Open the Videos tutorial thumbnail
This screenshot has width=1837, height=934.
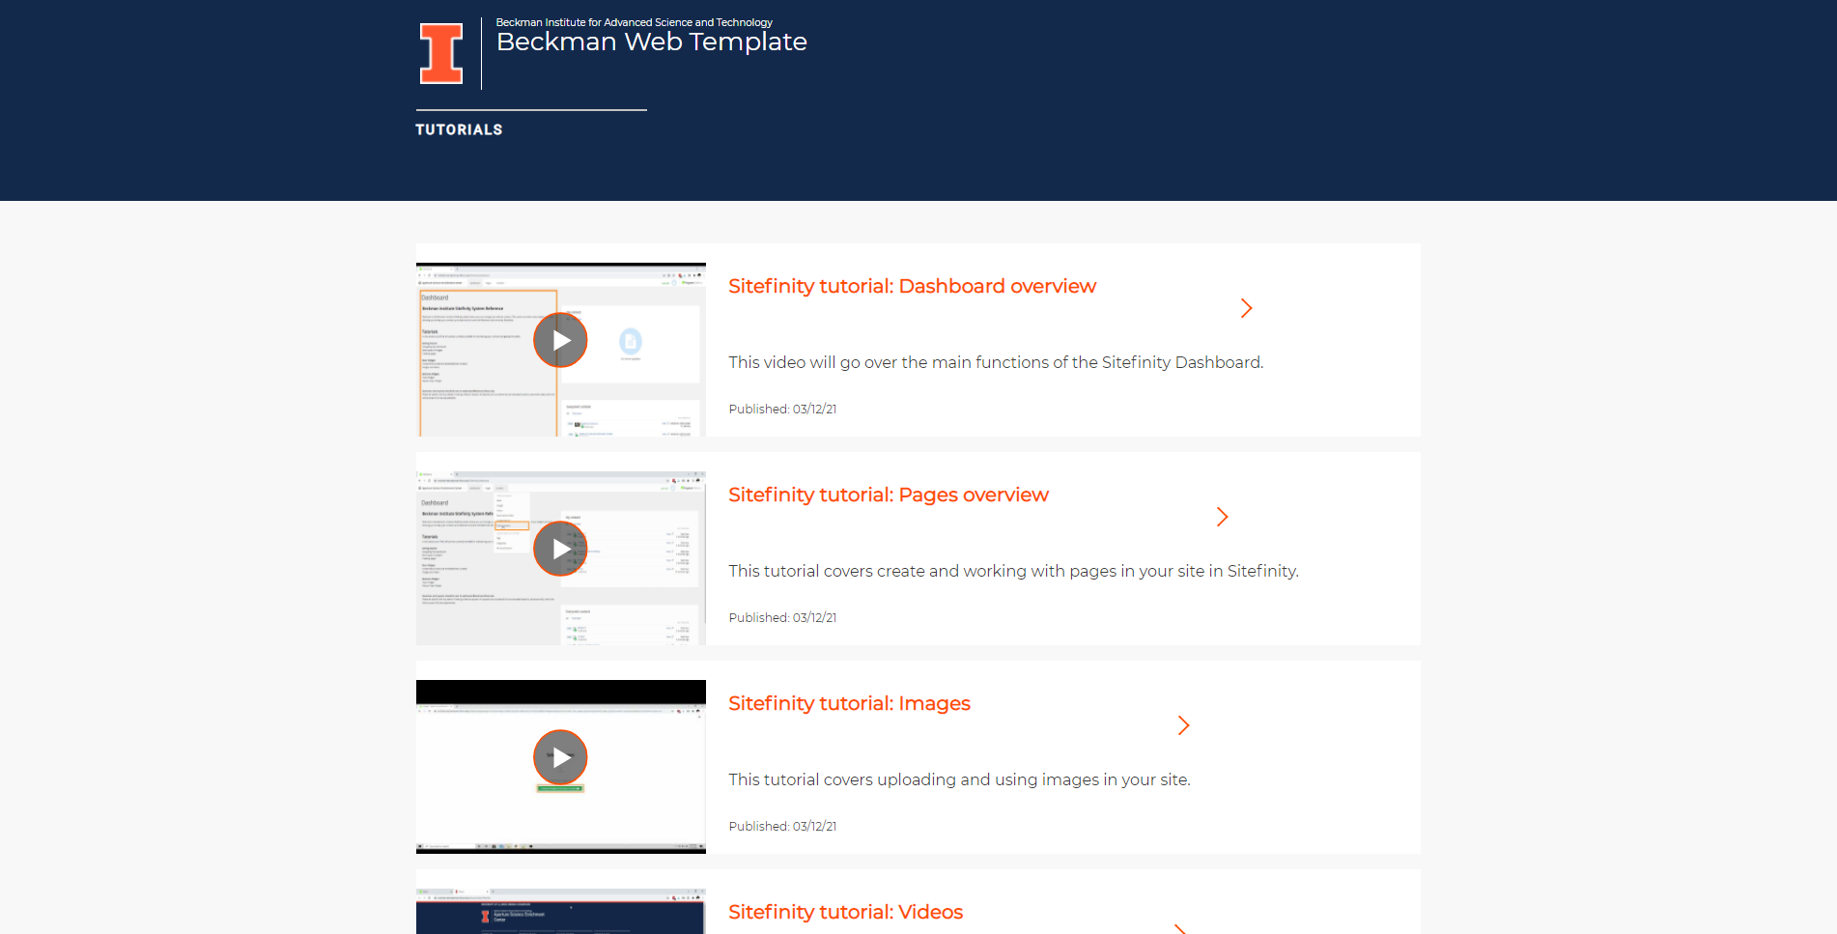pyautogui.click(x=560, y=911)
